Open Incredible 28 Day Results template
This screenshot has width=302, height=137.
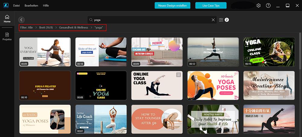coord(213,52)
